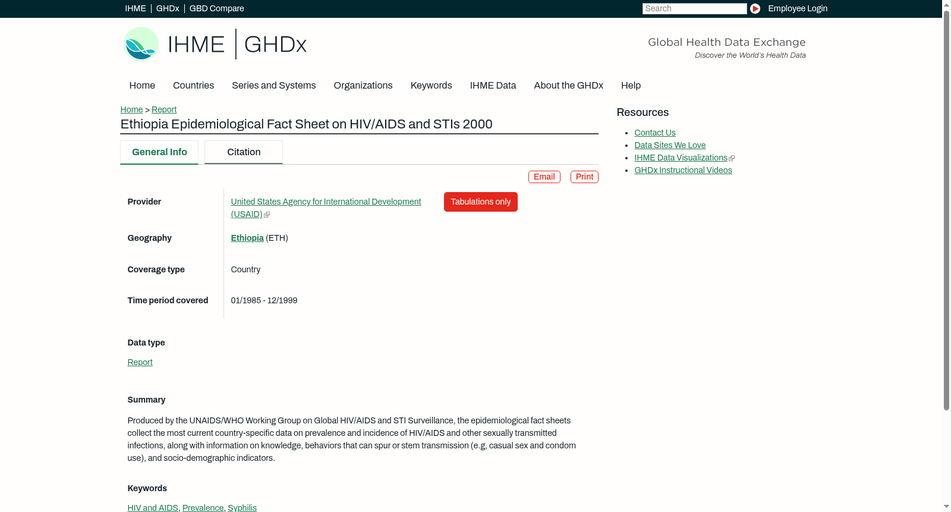
Task: Open the Syphilis keyword link
Action: click(242, 508)
